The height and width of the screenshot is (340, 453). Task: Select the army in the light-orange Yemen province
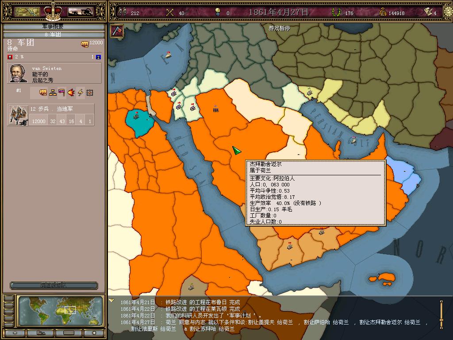pyautogui.click(x=290, y=246)
